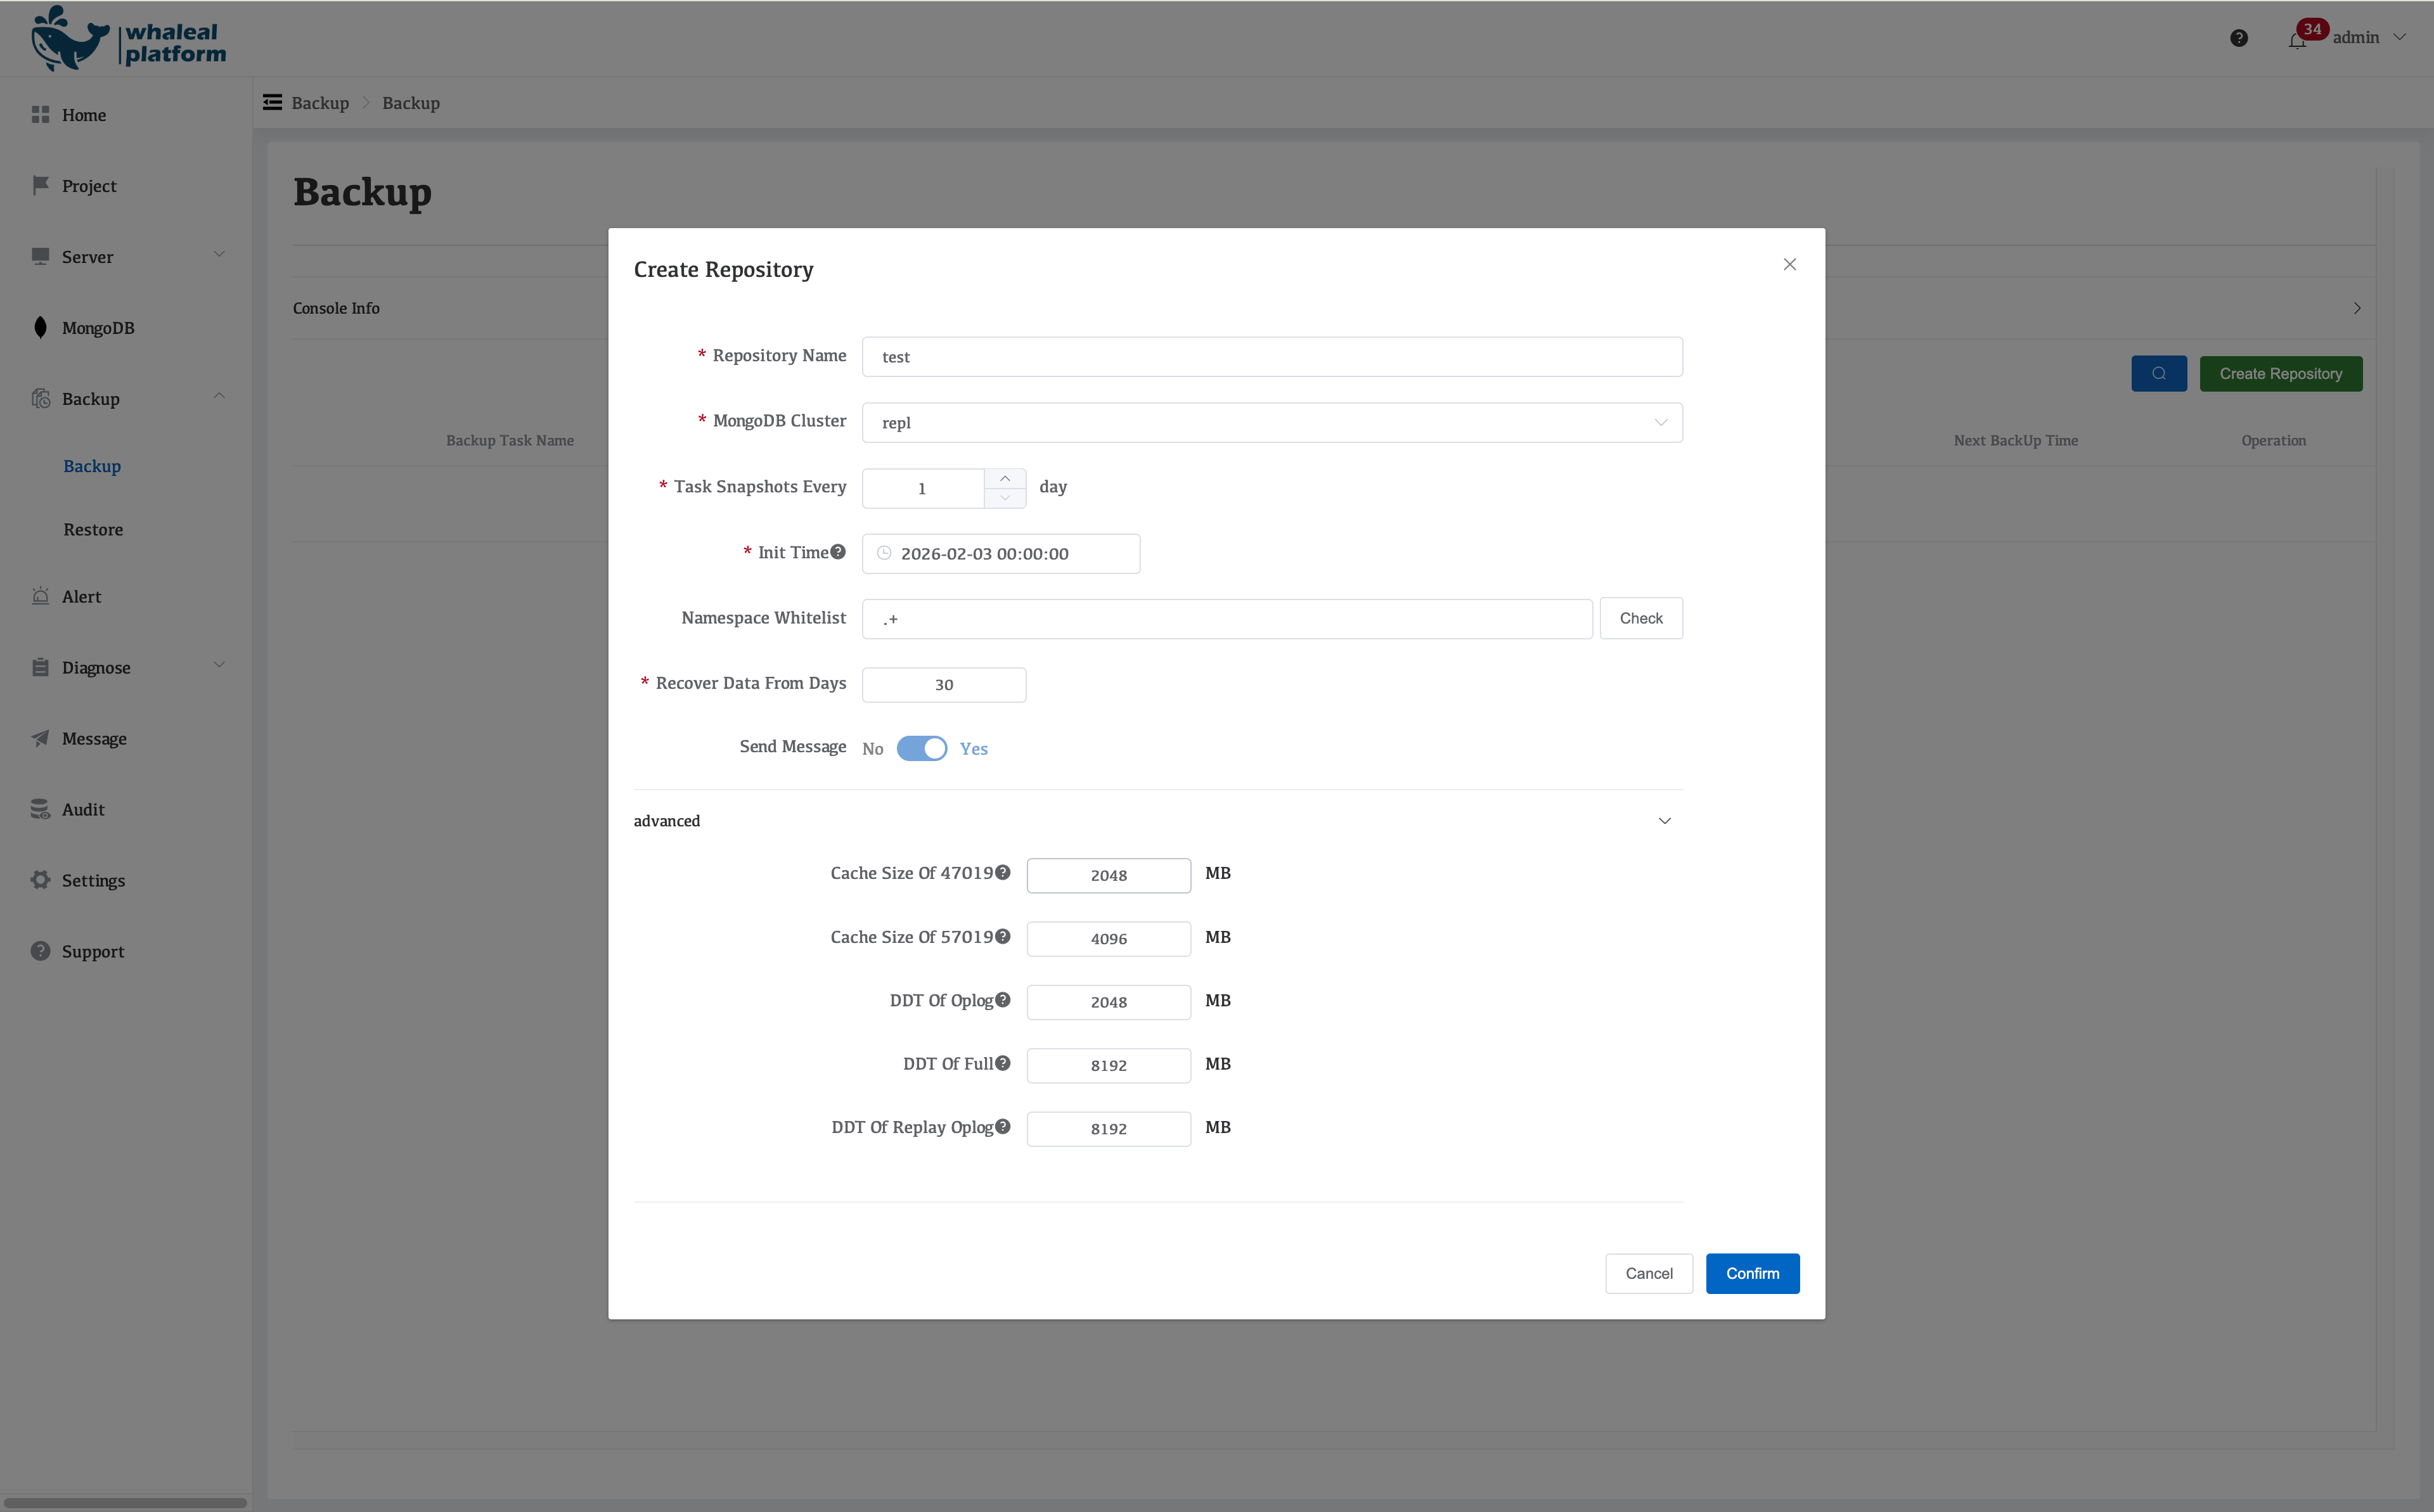
Task: Increase Task Snapshots Every value with up arrow
Action: [x=1005, y=478]
